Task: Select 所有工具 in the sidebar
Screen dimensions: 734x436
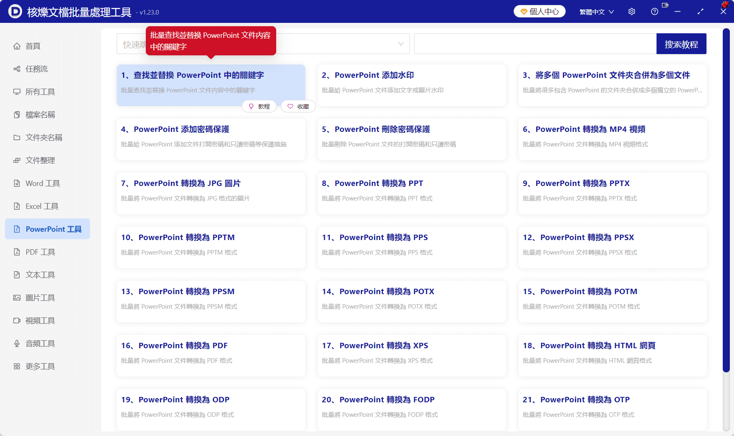Action: 47,92
